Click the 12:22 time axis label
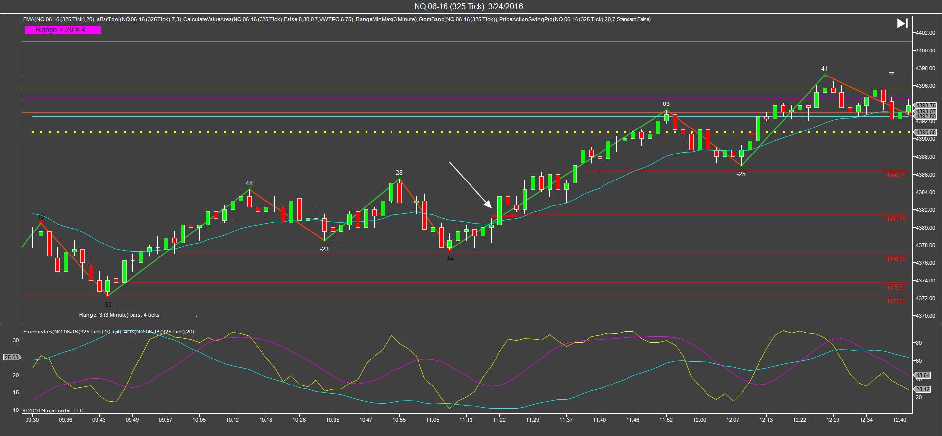Screen dimensions: 942x436 click(799, 420)
